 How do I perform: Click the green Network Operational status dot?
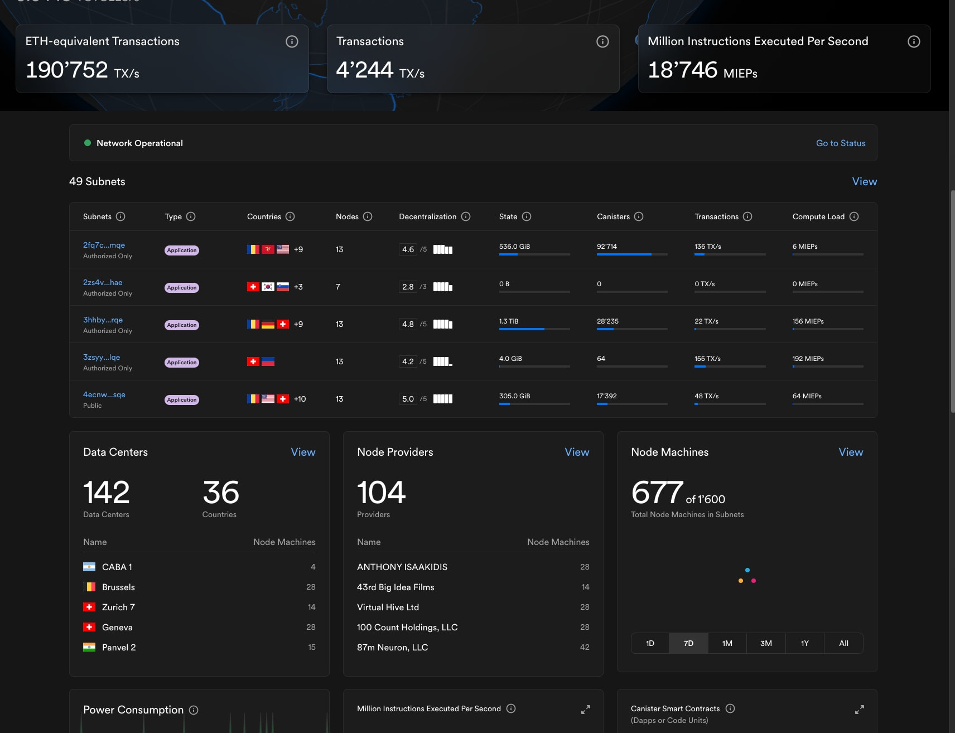[x=88, y=143]
